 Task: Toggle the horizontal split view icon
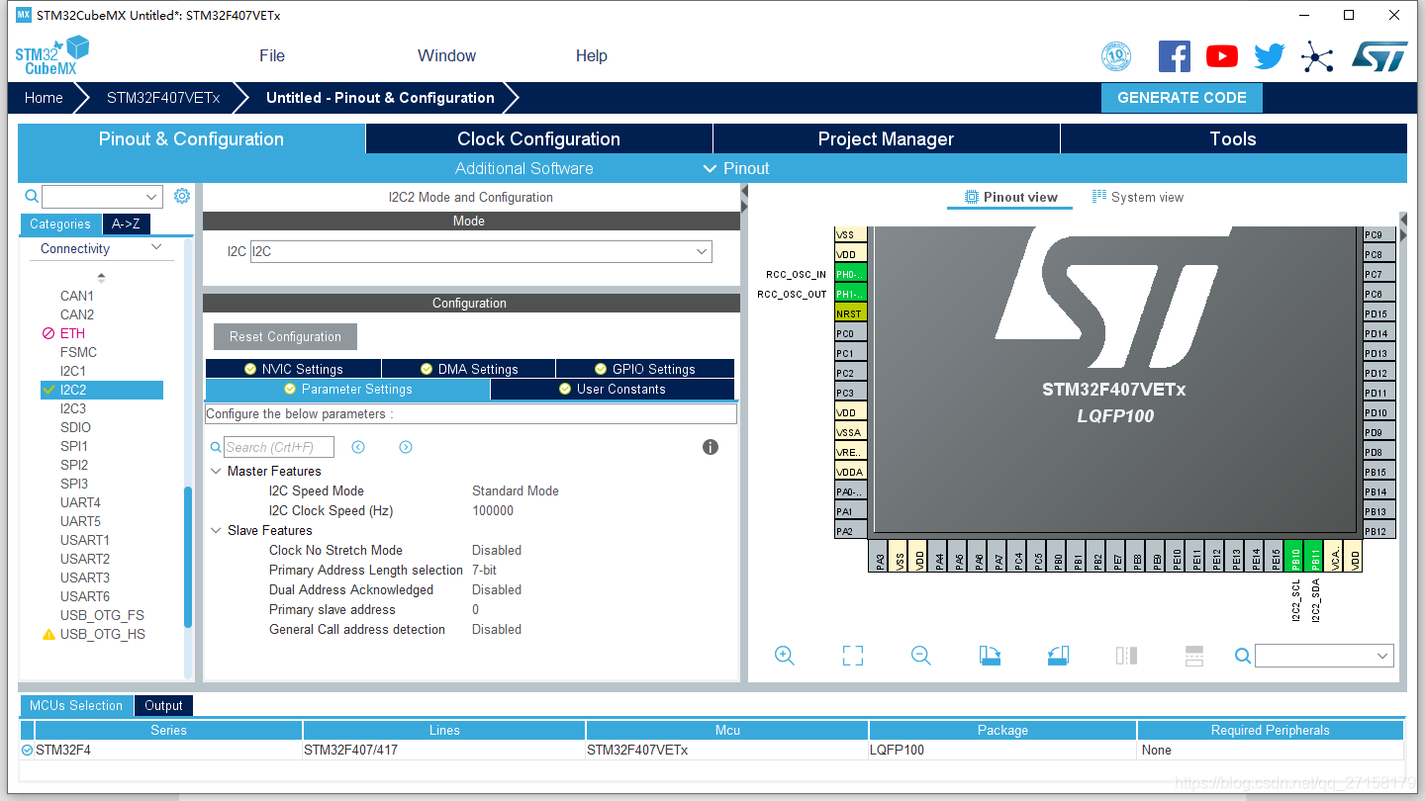click(x=1194, y=656)
